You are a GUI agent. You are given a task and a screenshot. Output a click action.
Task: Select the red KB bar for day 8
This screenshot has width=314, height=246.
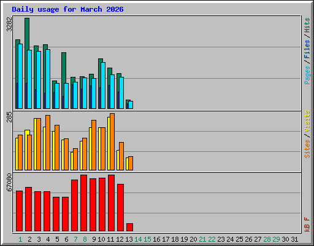pos(84,203)
